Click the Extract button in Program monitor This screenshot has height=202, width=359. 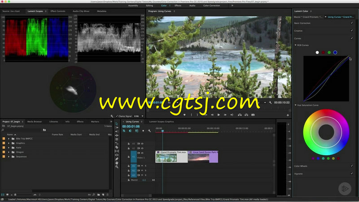pyautogui.click(x=246, y=115)
